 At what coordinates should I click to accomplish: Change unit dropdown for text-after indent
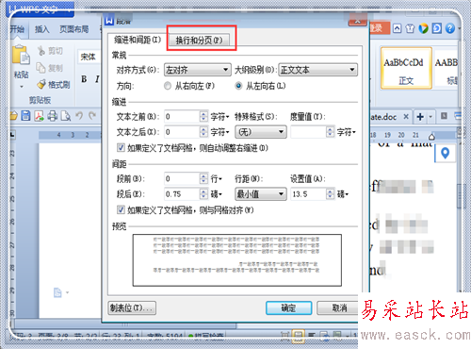pyautogui.click(x=219, y=132)
